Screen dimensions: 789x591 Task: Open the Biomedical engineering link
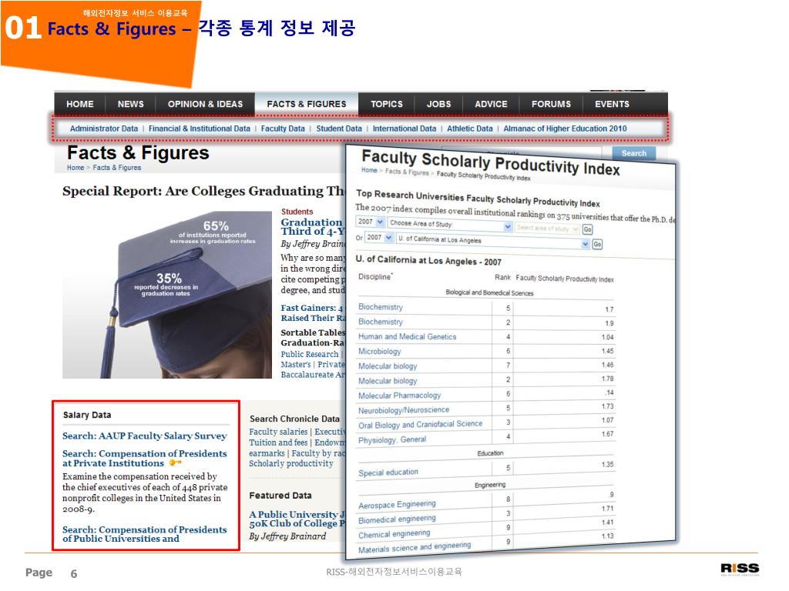coord(397,519)
